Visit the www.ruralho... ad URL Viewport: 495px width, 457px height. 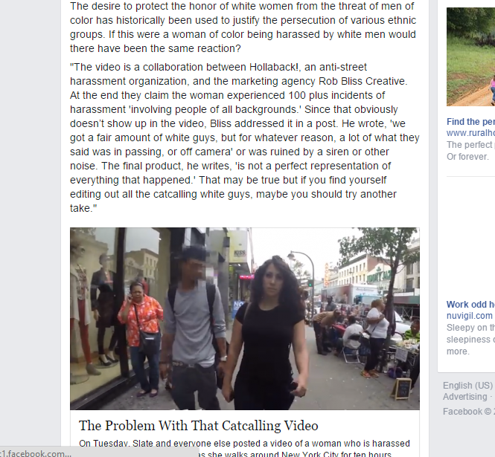click(x=470, y=133)
